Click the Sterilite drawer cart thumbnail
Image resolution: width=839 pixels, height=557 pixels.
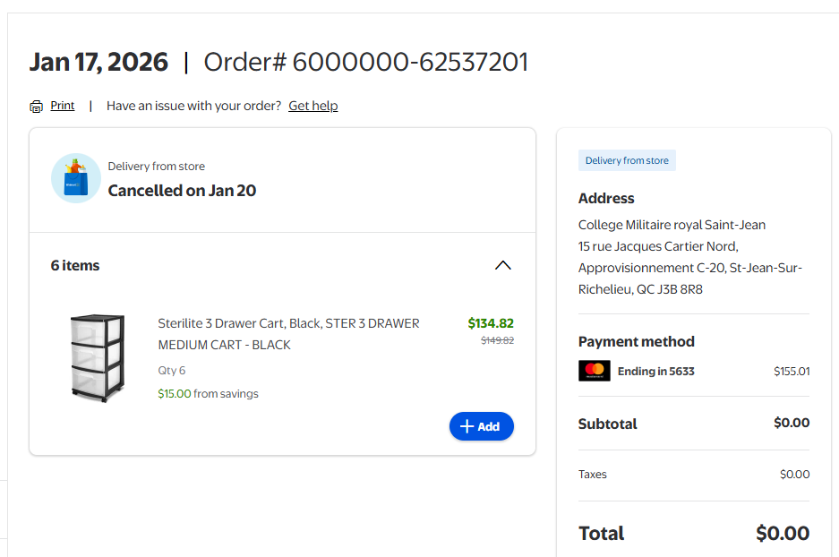tap(97, 357)
